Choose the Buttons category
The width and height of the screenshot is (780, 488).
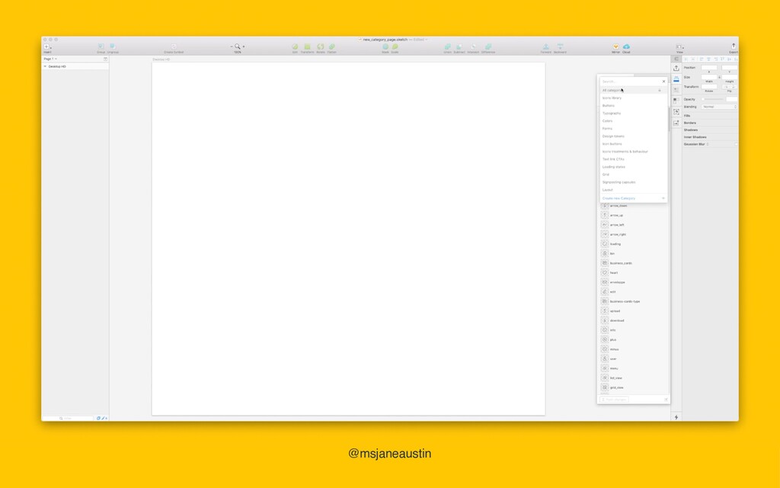click(x=632, y=105)
